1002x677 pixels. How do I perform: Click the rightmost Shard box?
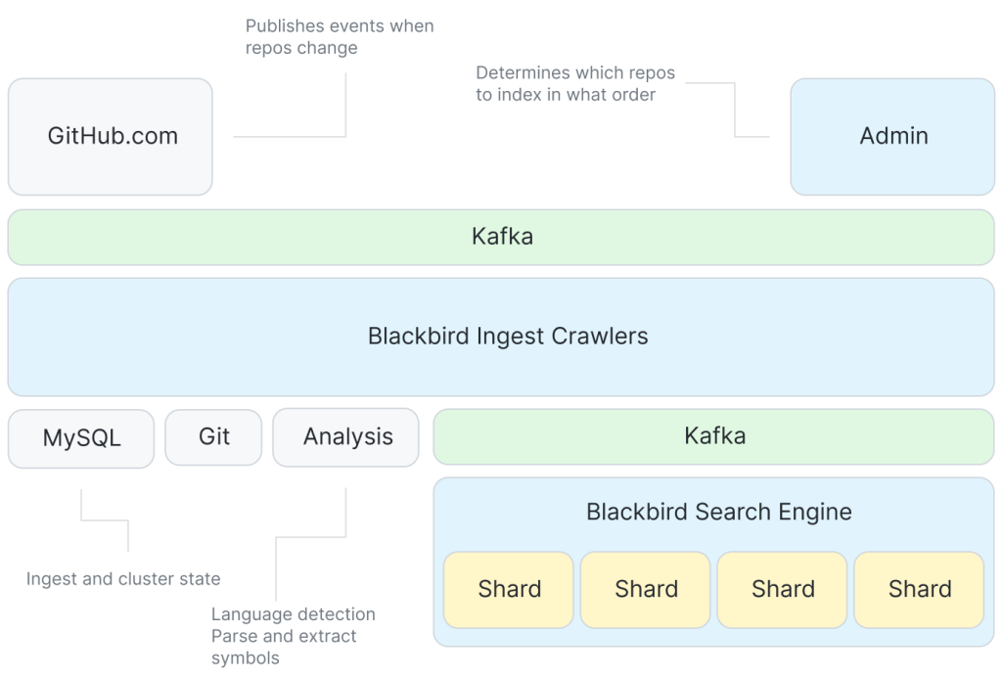[x=919, y=589]
